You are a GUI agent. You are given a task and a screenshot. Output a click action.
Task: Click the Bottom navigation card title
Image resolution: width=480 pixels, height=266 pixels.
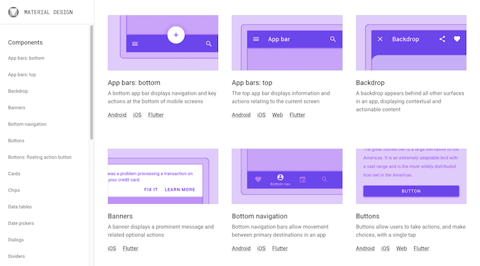coord(259,216)
